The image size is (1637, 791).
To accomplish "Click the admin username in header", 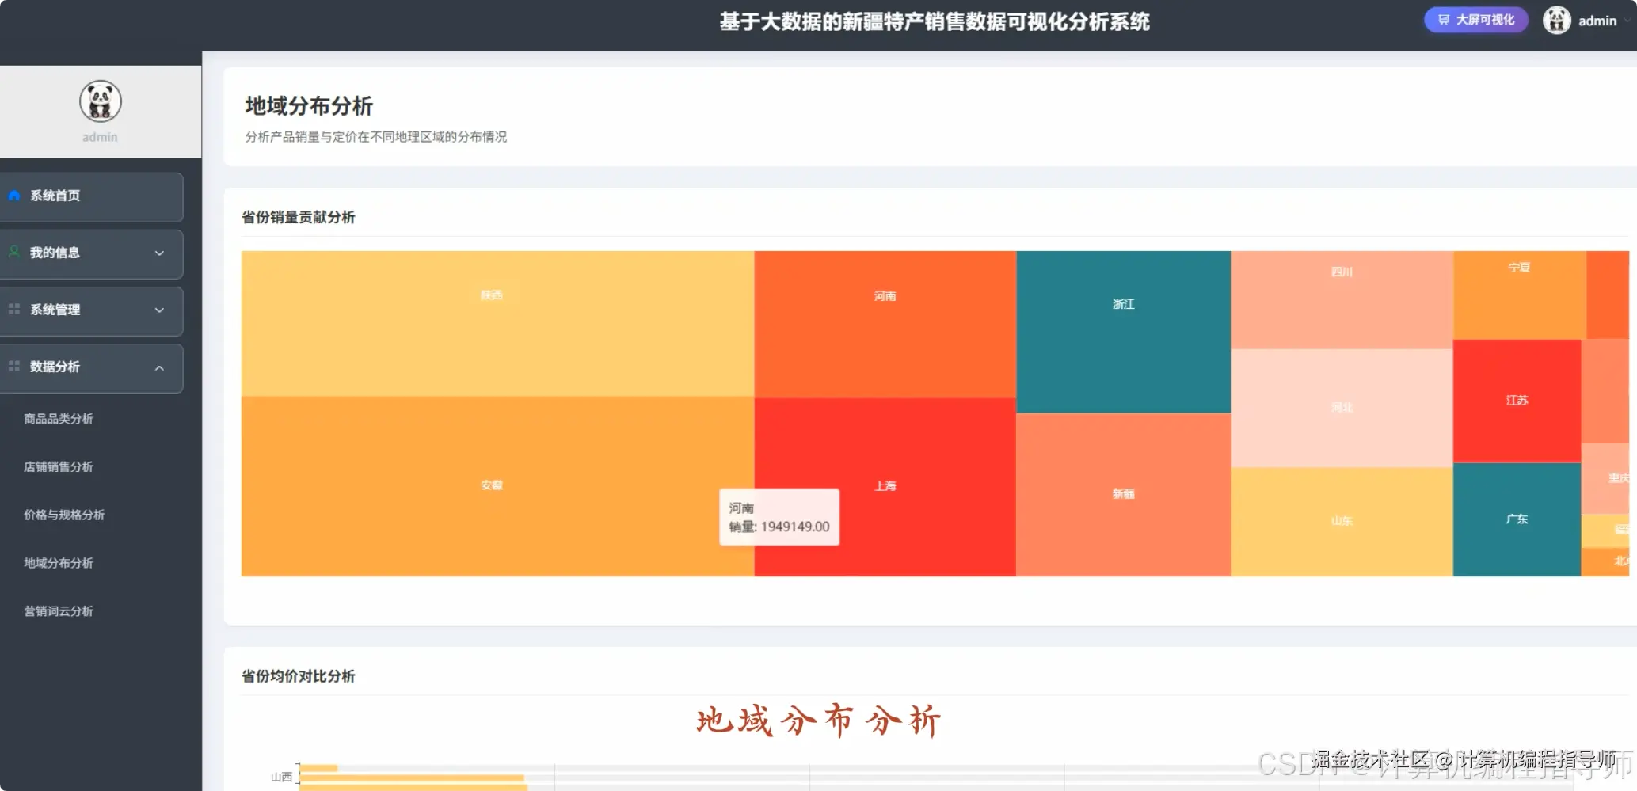I will [1597, 21].
